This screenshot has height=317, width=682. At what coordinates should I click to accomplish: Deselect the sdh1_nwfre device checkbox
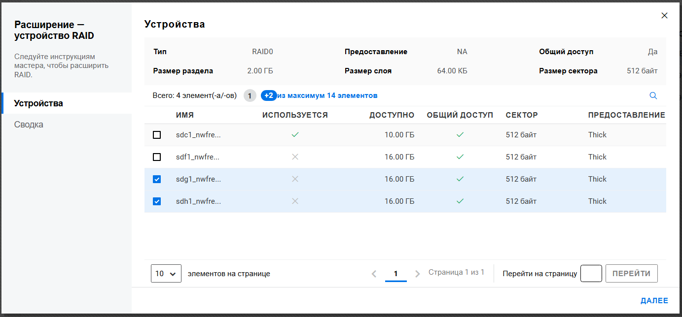pos(157,201)
